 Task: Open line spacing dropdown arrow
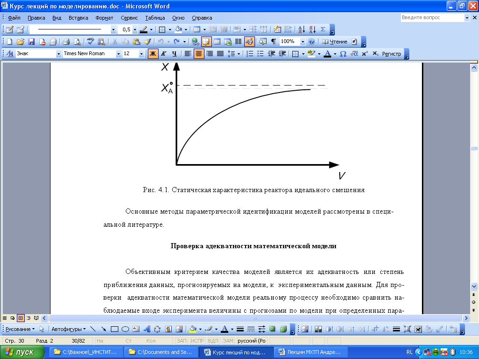[x=239, y=54]
